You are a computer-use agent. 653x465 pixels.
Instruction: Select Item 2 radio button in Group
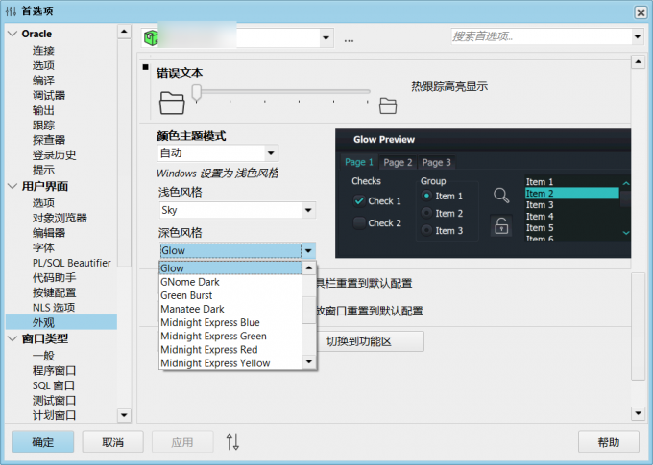(x=426, y=213)
